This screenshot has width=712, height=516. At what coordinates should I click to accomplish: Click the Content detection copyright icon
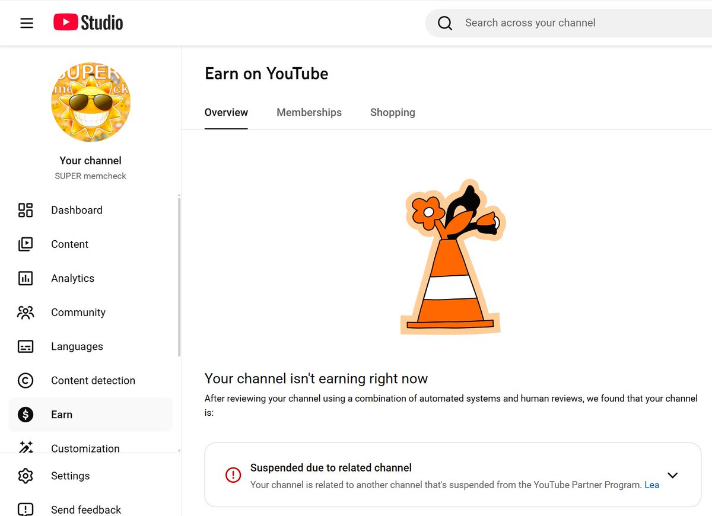[x=26, y=381]
